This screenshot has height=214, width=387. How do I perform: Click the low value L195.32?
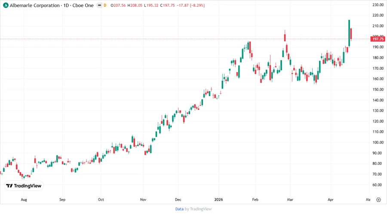point(151,5)
